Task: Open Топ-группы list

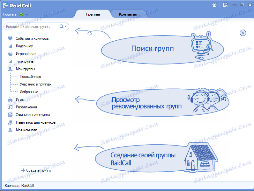Action: tap(25, 61)
